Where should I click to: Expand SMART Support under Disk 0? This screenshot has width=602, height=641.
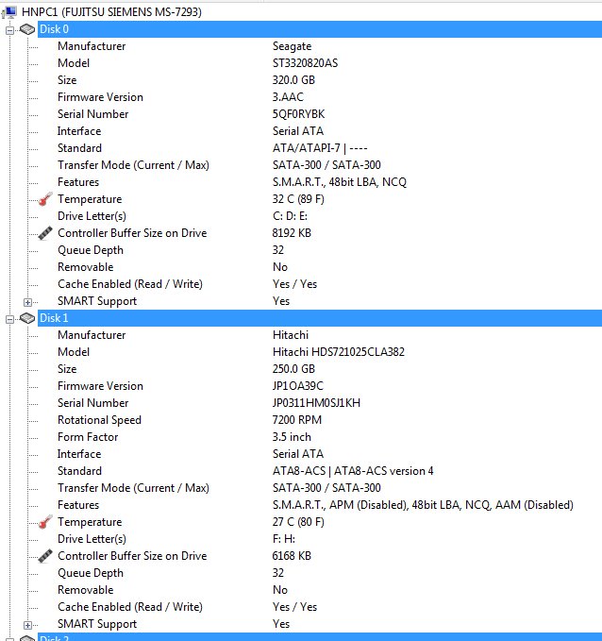point(27,302)
